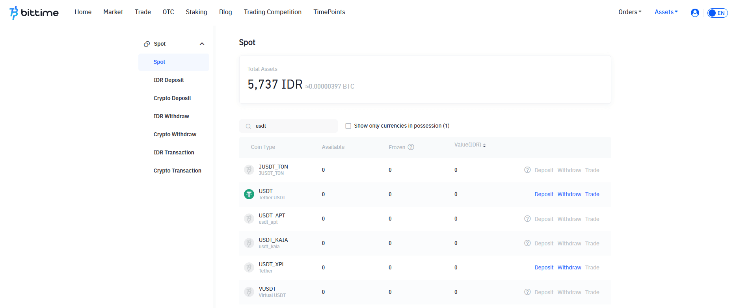Open Crypto Transaction in sidebar
Screen dimensions: 750x308
pyautogui.click(x=177, y=171)
